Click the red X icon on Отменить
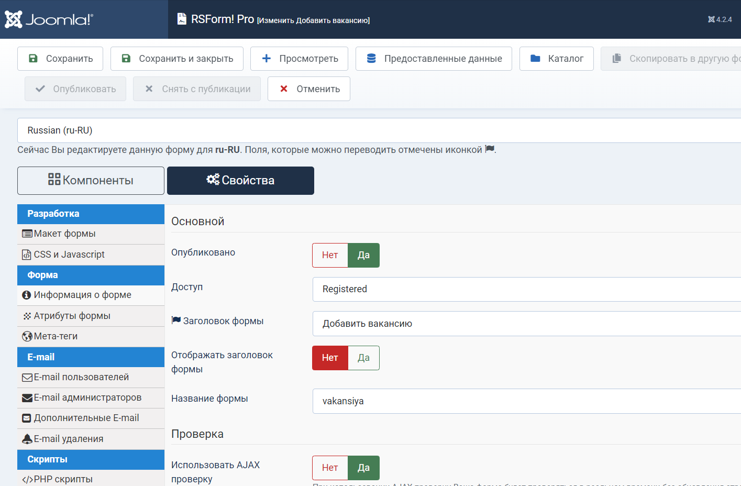The width and height of the screenshot is (741, 486). tap(283, 89)
